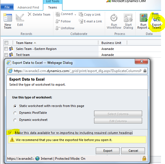Select the Dynamic PivotTable radio option
This screenshot has height=164, width=165.
tap(15, 113)
